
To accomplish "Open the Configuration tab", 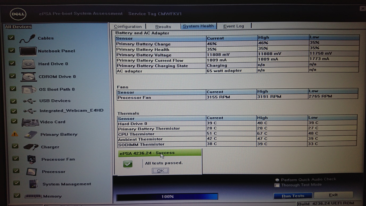I will coord(128,27).
